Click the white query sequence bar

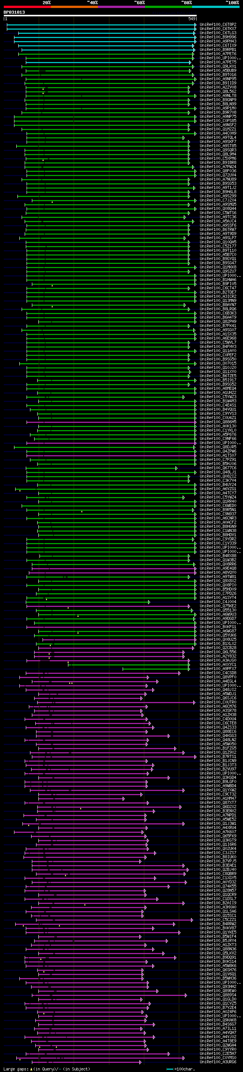(x=100, y=16)
